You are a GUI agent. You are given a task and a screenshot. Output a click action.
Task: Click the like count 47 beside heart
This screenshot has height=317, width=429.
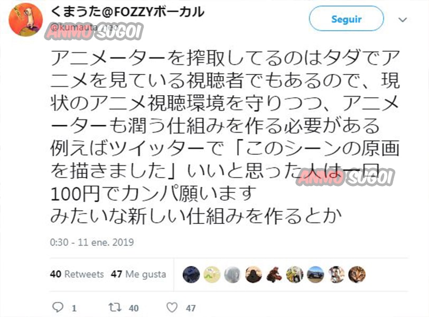[x=191, y=308]
